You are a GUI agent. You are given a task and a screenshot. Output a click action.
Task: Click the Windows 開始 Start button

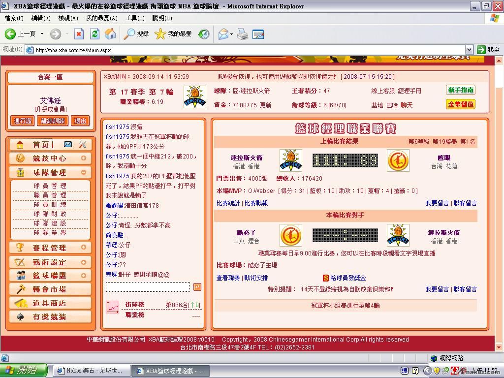[24, 371]
